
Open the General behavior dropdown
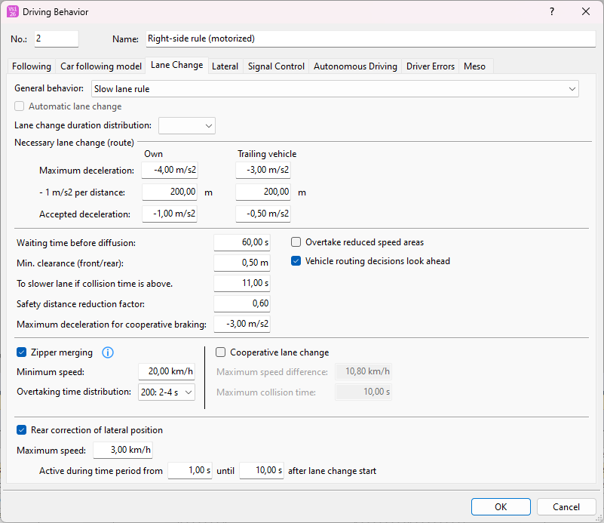[335, 89]
